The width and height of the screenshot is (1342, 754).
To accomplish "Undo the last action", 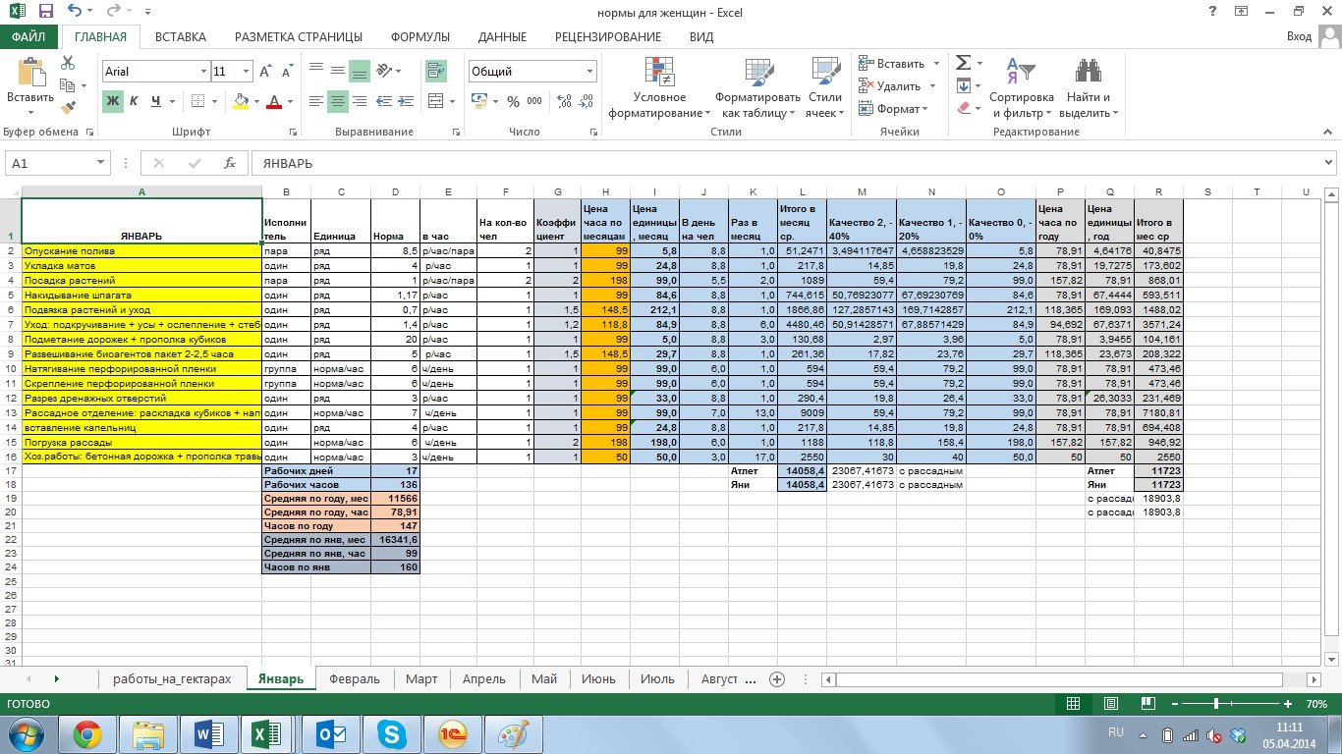I will [76, 12].
